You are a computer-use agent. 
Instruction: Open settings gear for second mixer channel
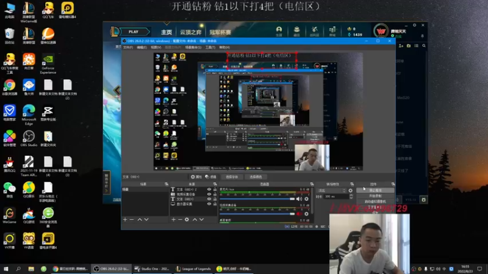point(307,214)
